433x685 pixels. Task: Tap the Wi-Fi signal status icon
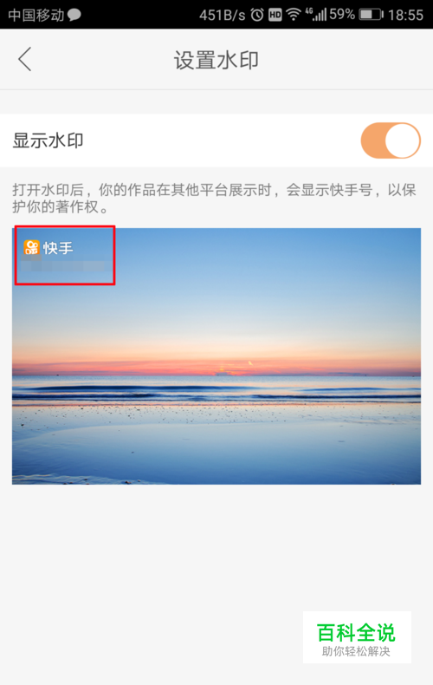pyautogui.click(x=294, y=15)
